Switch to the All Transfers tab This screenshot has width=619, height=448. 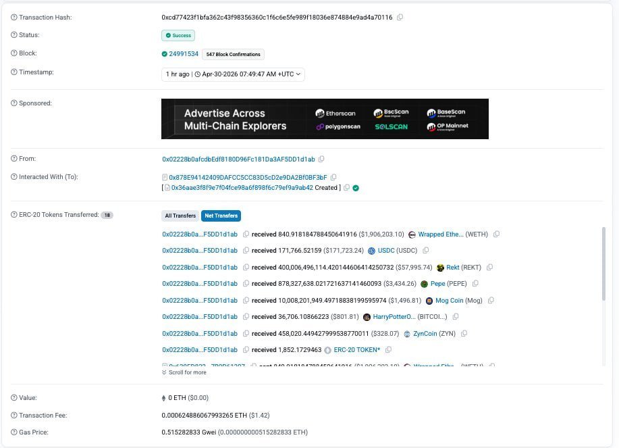pyautogui.click(x=180, y=216)
